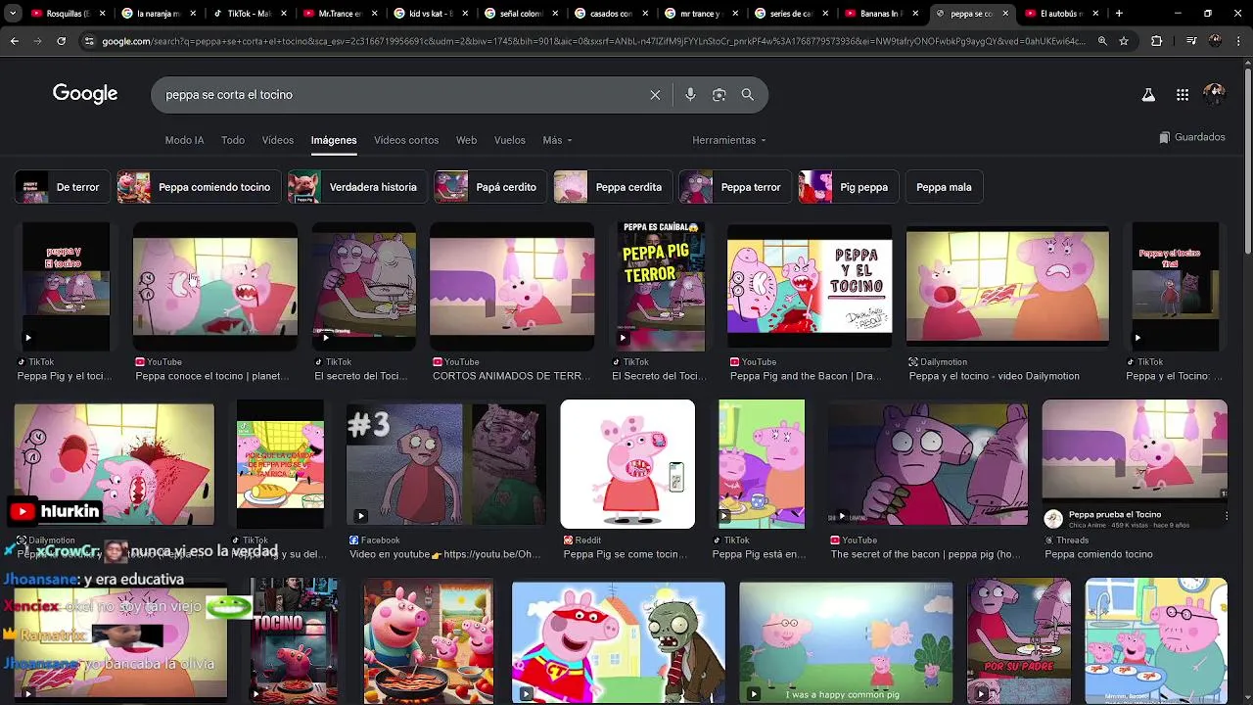Filter by De terror chip

pyautogui.click(x=63, y=187)
